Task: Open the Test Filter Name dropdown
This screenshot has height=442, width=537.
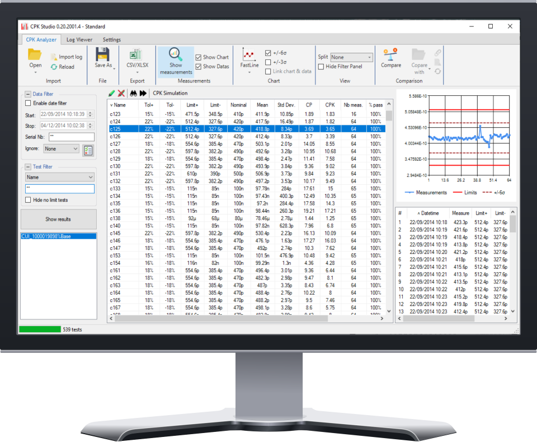Action: click(60, 177)
